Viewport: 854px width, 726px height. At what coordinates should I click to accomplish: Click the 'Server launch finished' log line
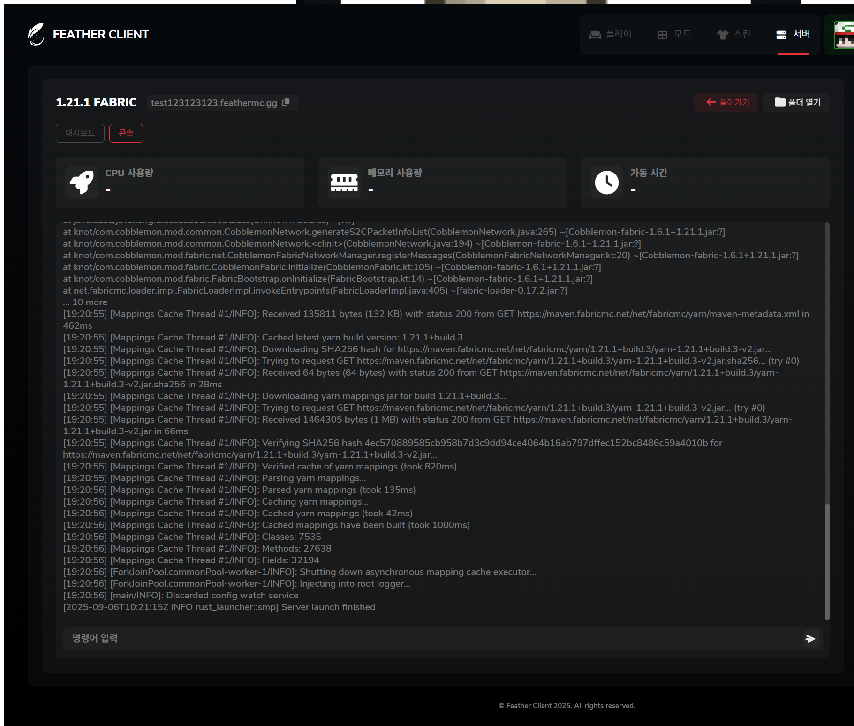[x=219, y=607]
